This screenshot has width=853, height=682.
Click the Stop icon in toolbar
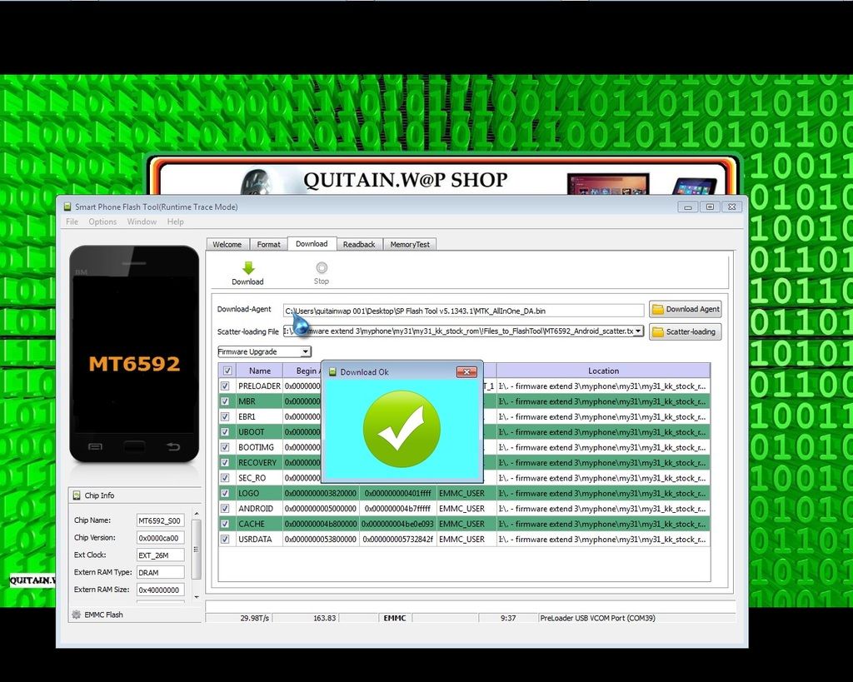click(x=322, y=268)
